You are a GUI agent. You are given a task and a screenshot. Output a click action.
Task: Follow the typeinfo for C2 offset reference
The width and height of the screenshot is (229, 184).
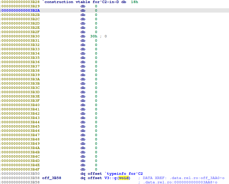click(x=124, y=174)
